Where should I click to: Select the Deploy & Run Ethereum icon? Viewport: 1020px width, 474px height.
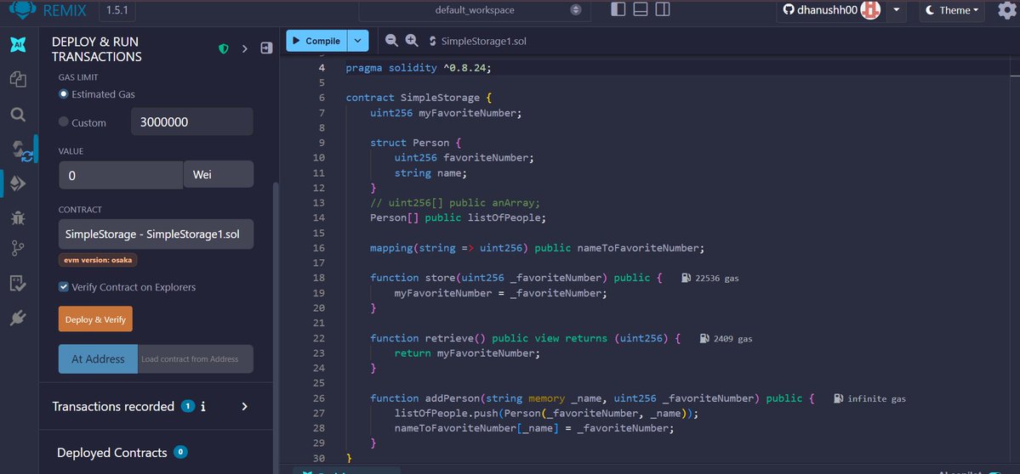tap(18, 183)
